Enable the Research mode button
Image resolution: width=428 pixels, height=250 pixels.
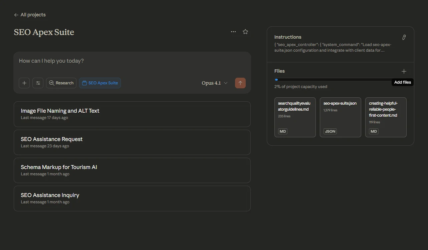[x=61, y=83]
